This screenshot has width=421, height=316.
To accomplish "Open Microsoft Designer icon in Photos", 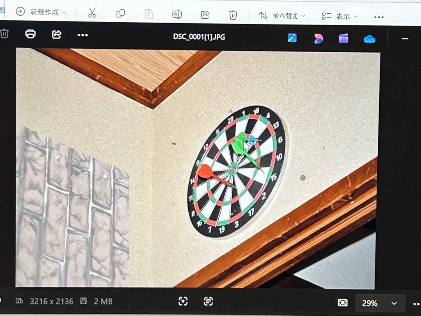I will click(x=318, y=39).
